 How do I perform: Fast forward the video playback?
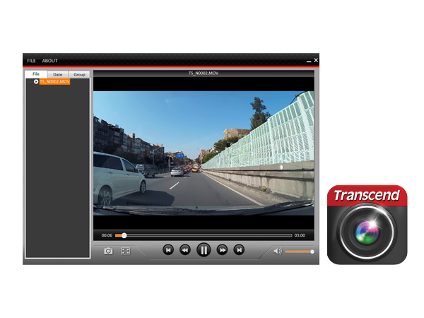pos(223,250)
